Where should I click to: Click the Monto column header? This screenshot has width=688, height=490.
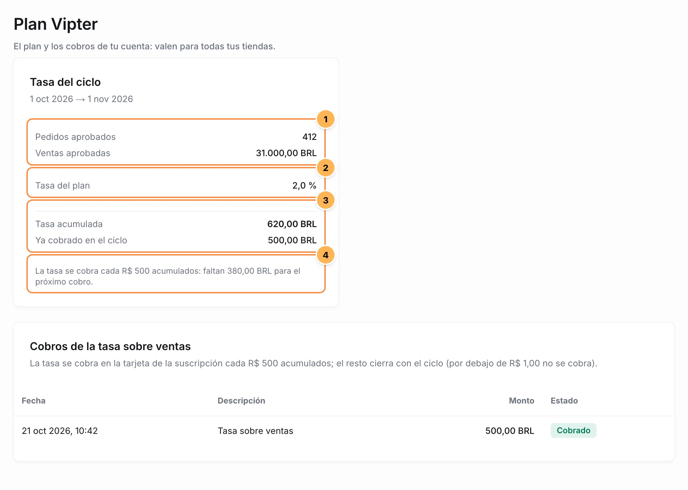pos(521,401)
